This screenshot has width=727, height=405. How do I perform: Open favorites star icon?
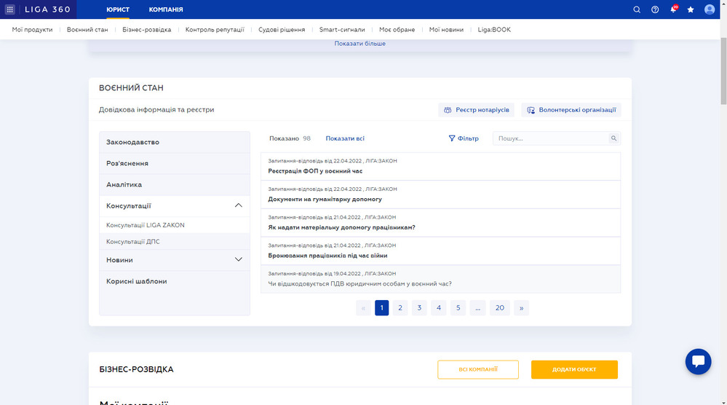click(x=691, y=9)
